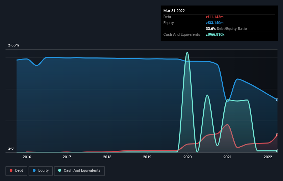Toggle Cash And Equivalents legend button
This screenshot has height=181, width=283.
click(x=79, y=171)
